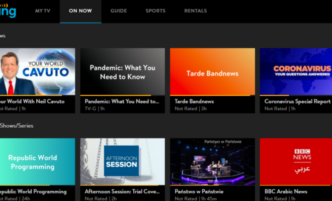This screenshot has width=332, height=201.
Task: Click the Sling logo in the header
Action: [8, 11]
